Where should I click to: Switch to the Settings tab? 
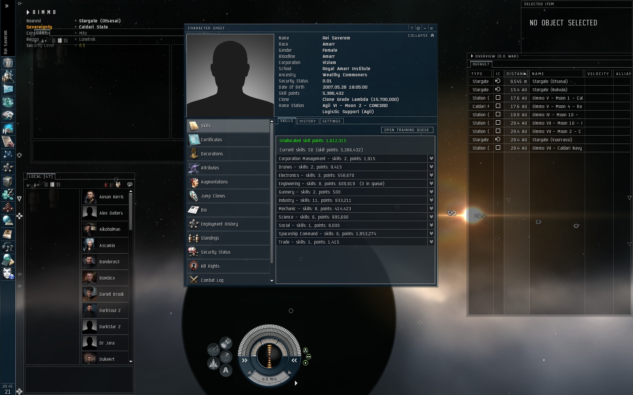(x=331, y=121)
